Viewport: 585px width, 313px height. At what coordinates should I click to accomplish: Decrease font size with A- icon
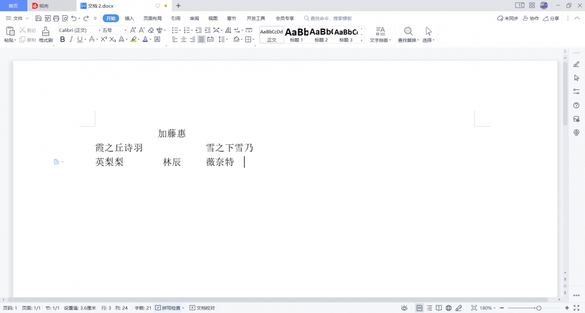(142, 30)
